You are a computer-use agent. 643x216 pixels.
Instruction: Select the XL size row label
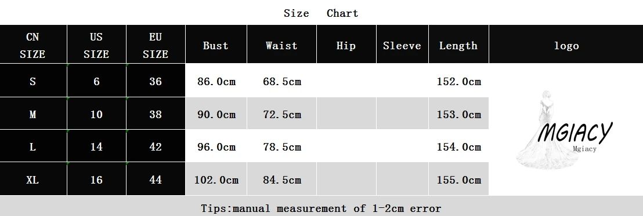33,179
